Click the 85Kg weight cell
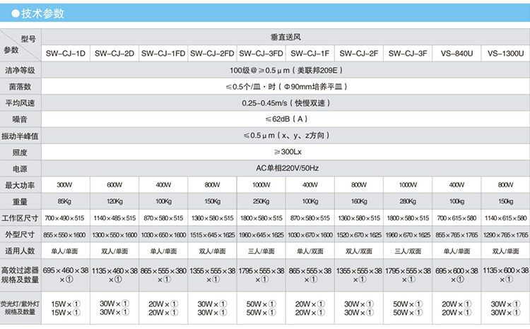Viewport: 530px width, 329px height. [x=64, y=201]
